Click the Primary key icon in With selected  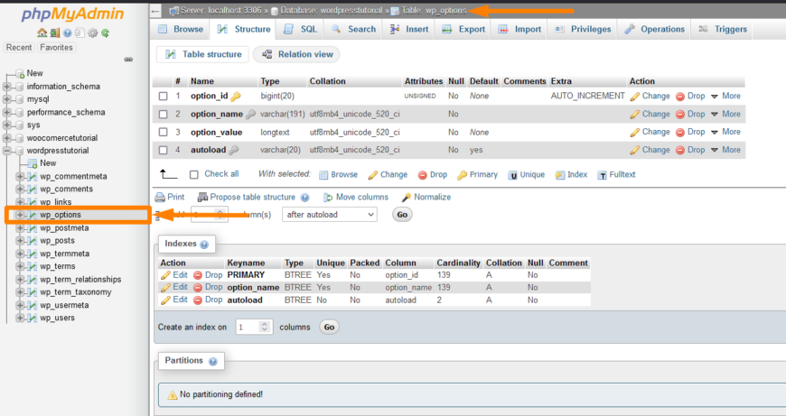463,175
